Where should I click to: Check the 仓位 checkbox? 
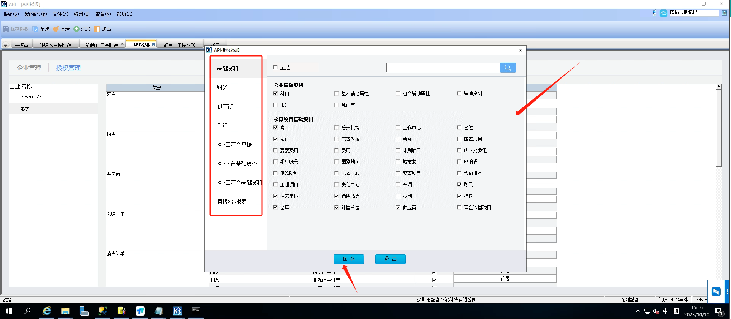(459, 128)
